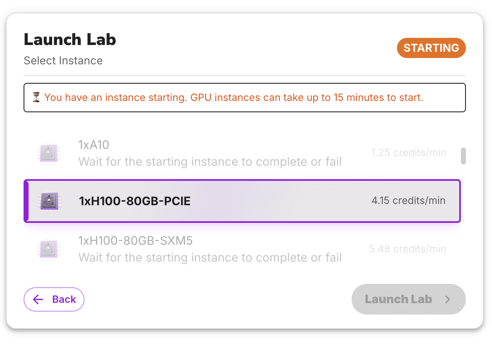Click the instance starting alert message
The image size is (492, 344).
[233, 98]
